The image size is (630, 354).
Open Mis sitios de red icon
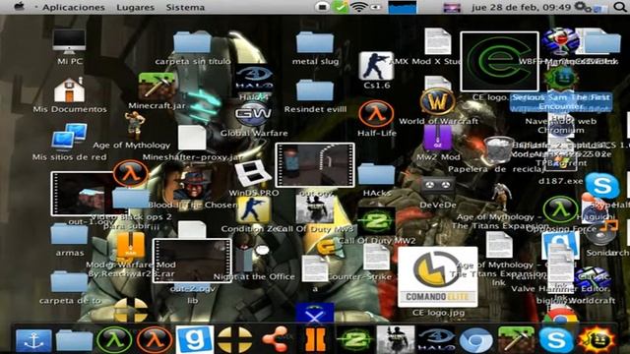point(69,138)
